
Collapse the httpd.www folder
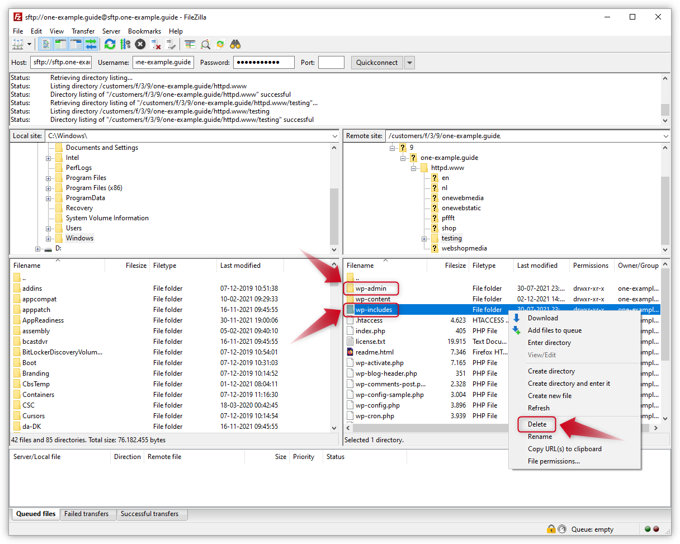414,167
